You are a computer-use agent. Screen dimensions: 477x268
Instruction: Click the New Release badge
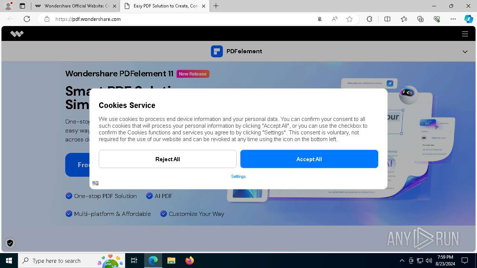point(193,74)
